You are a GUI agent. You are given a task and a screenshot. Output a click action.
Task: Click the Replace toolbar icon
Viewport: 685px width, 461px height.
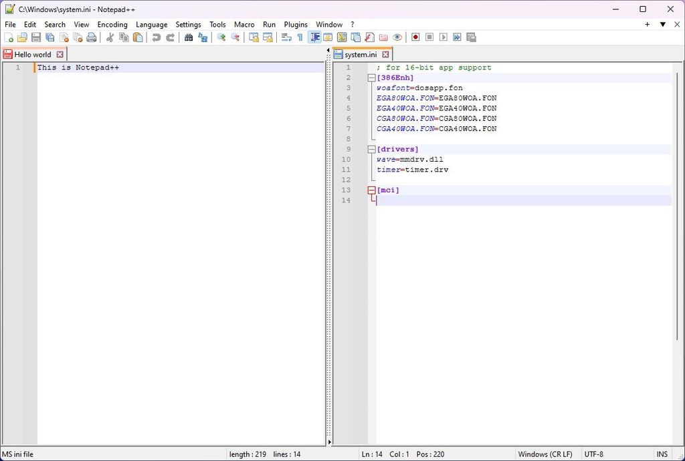(x=201, y=37)
